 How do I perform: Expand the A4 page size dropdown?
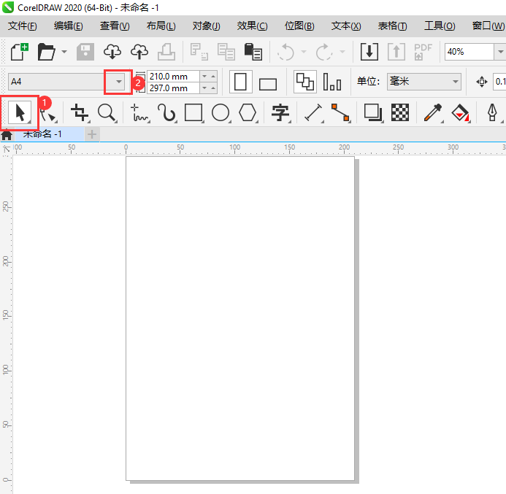click(118, 82)
